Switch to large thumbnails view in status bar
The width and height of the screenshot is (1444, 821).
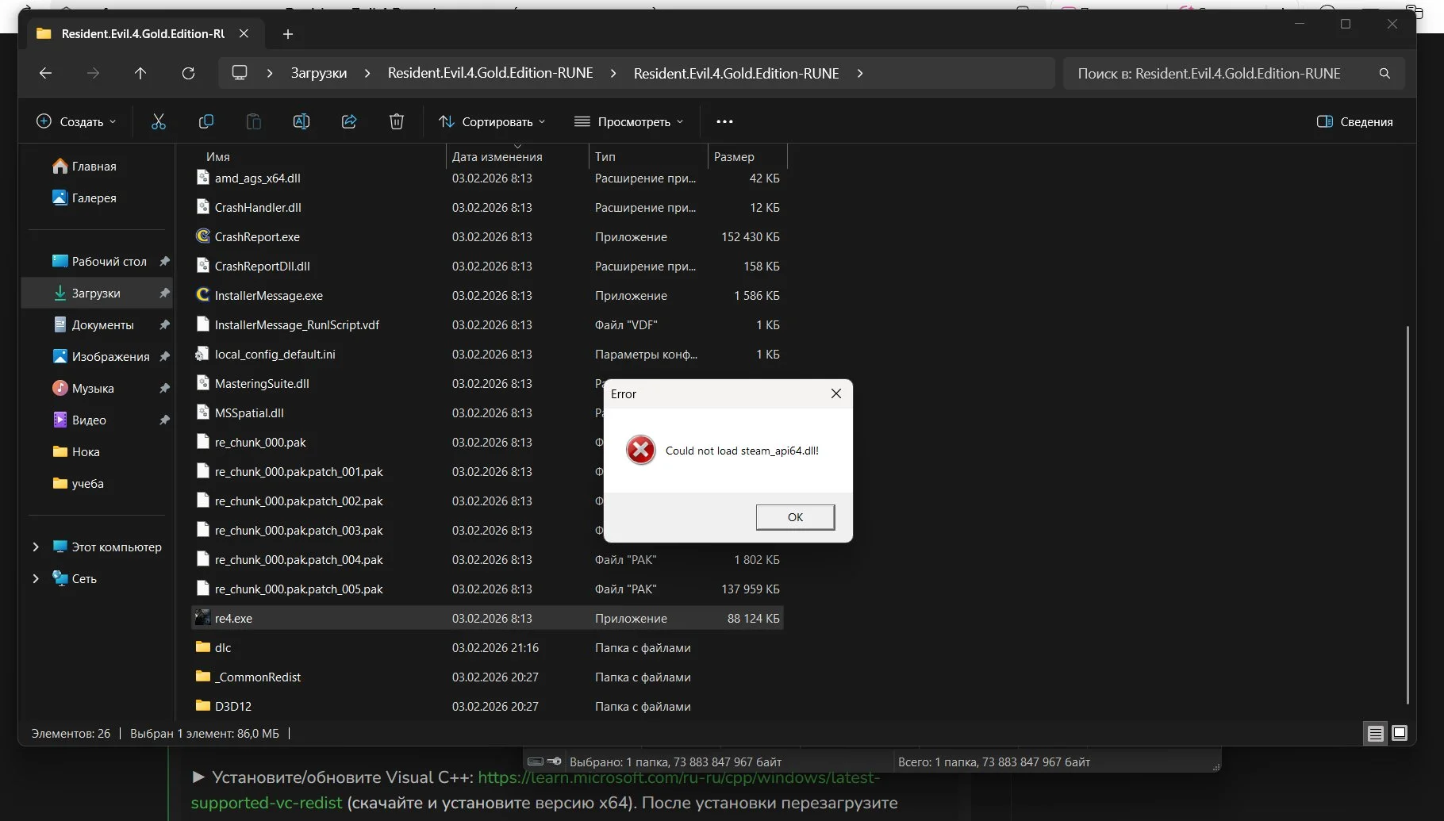[x=1400, y=734]
